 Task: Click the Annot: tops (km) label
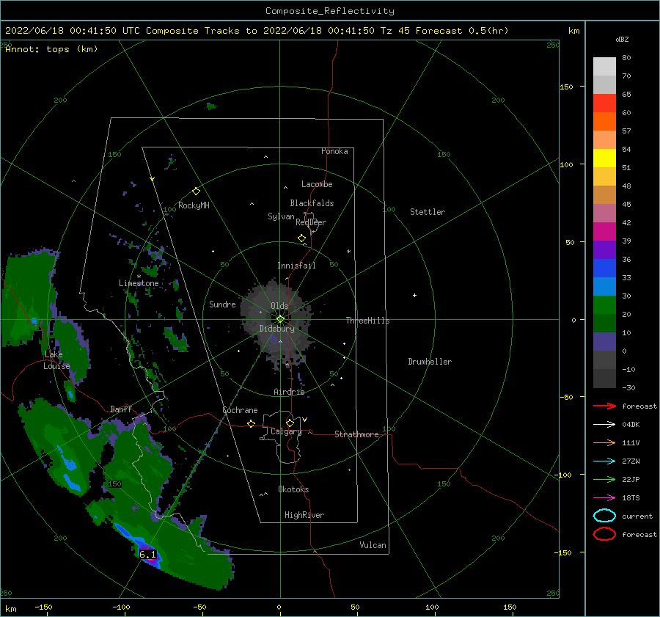[51, 49]
